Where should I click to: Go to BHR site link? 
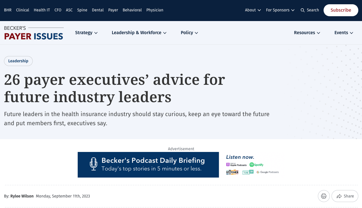(x=8, y=10)
